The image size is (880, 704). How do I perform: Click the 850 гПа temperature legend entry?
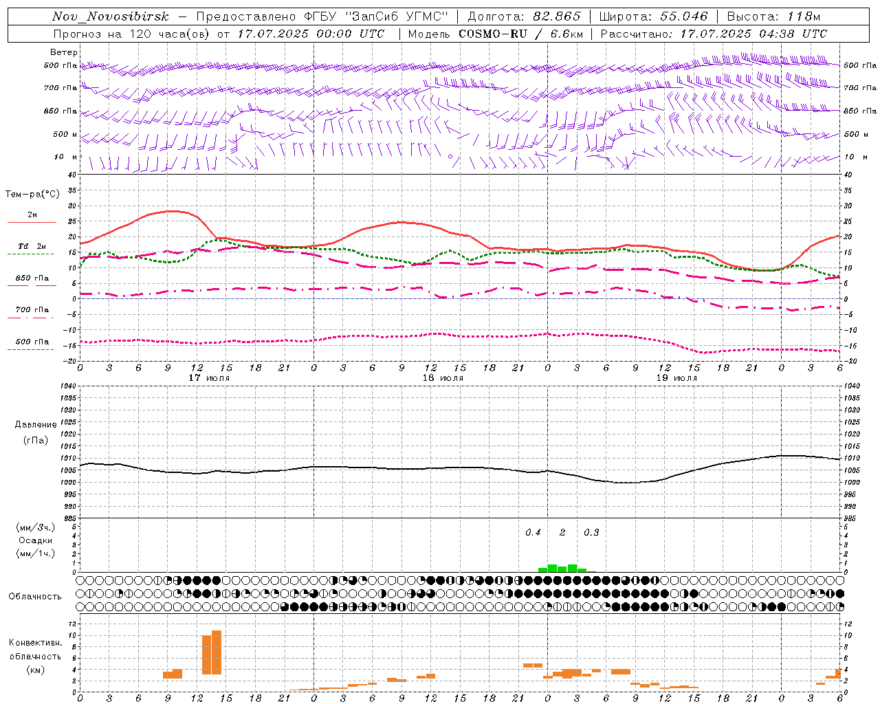(x=32, y=278)
